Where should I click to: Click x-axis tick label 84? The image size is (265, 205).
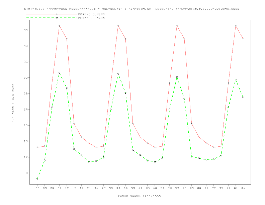point(243,188)
